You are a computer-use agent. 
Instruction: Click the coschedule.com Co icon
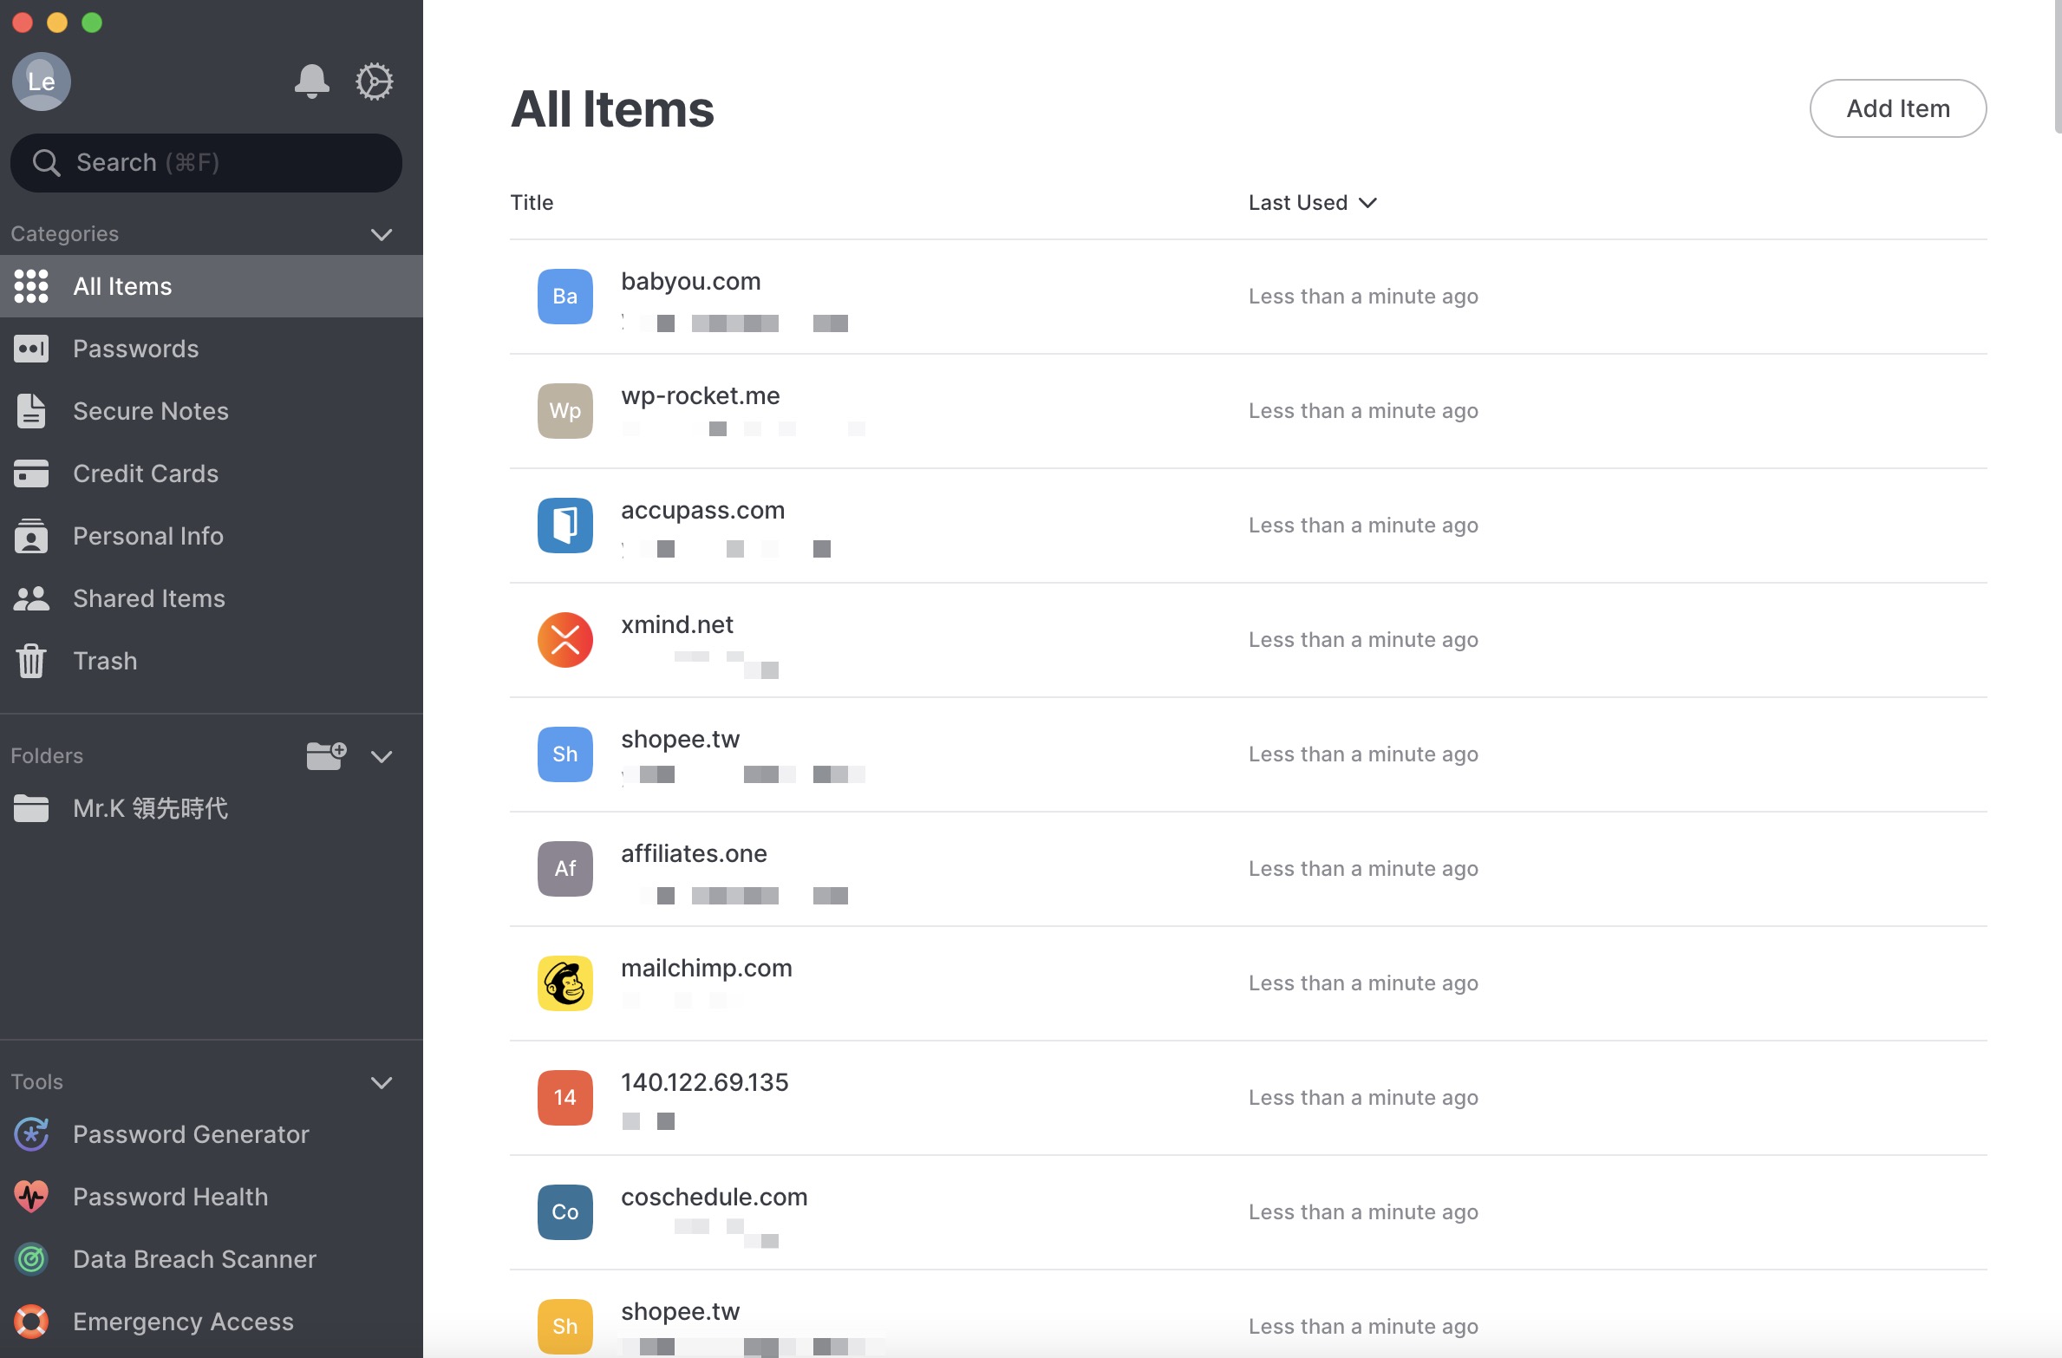click(x=565, y=1212)
